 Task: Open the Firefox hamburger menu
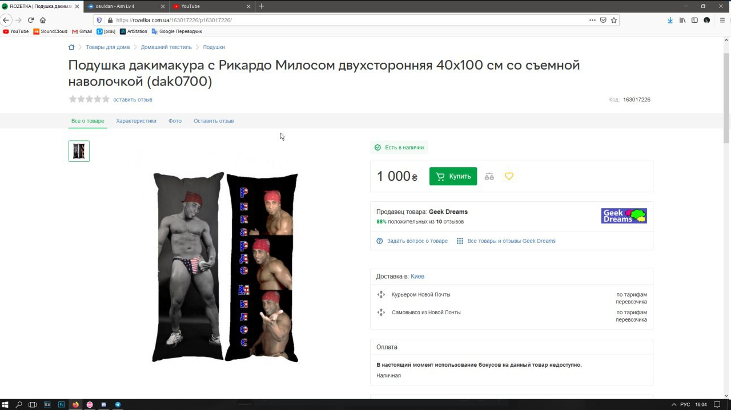point(722,20)
